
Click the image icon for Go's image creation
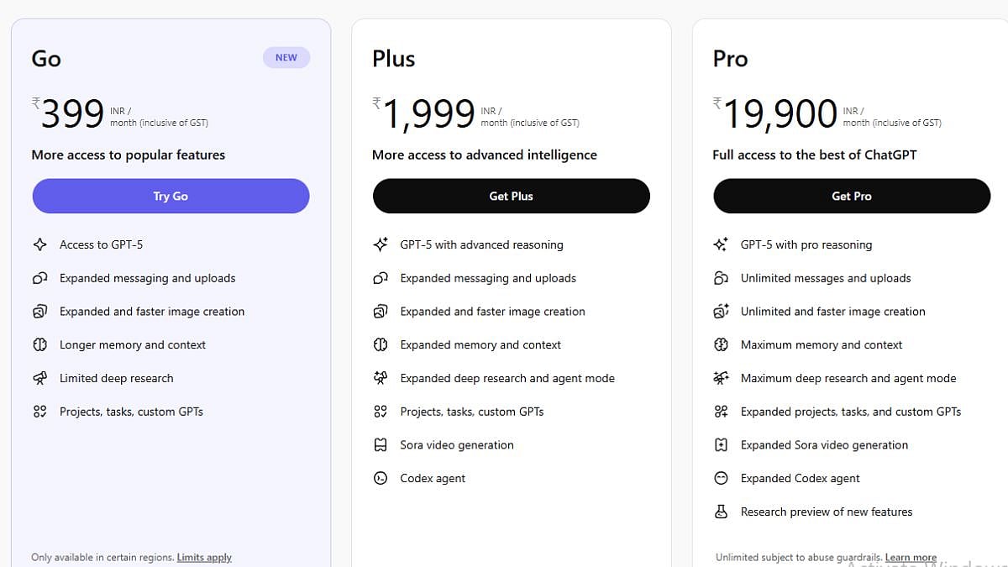point(39,312)
